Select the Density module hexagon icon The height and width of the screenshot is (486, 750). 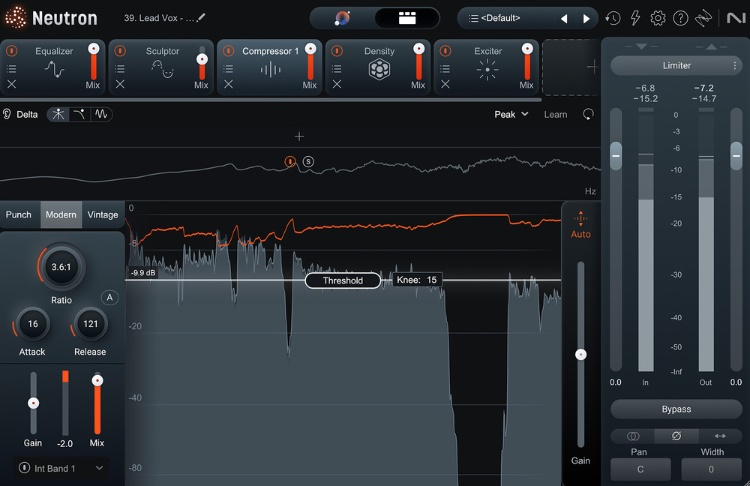click(379, 70)
